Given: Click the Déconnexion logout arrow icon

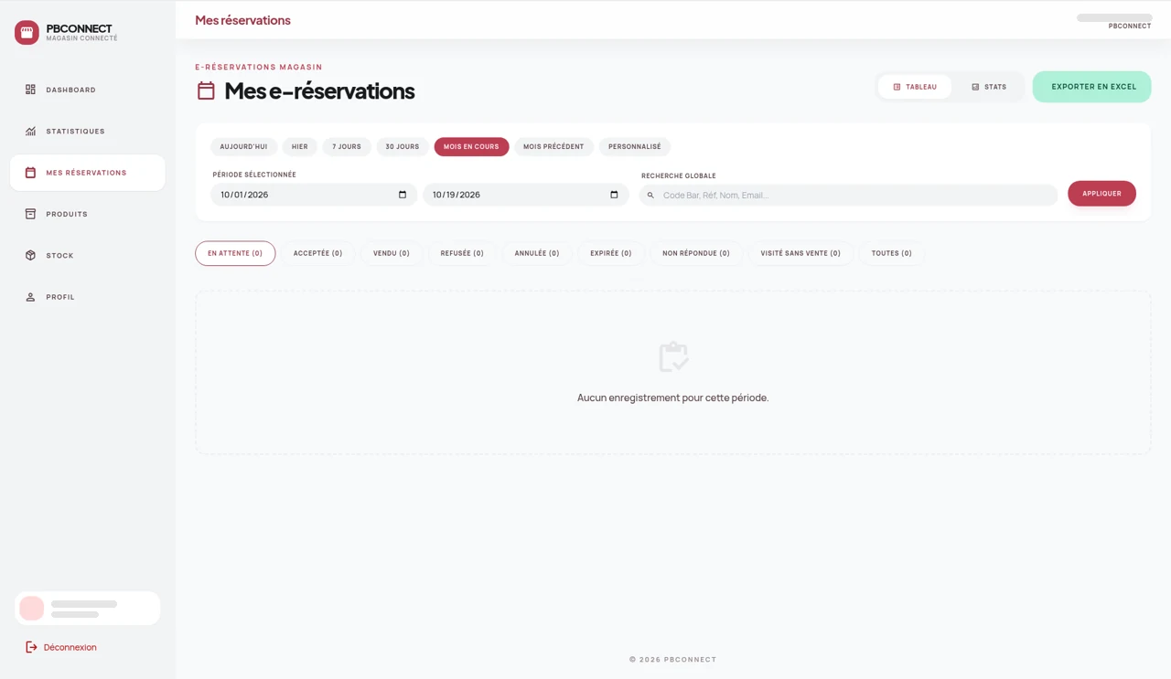Looking at the screenshot, I should tap(31, 647).
